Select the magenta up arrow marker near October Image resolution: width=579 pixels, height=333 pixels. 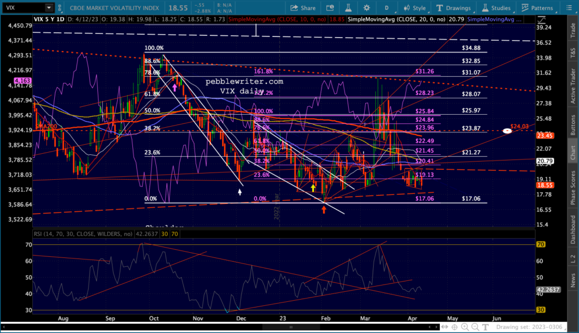pyautogui.click(x=175, y=88)
